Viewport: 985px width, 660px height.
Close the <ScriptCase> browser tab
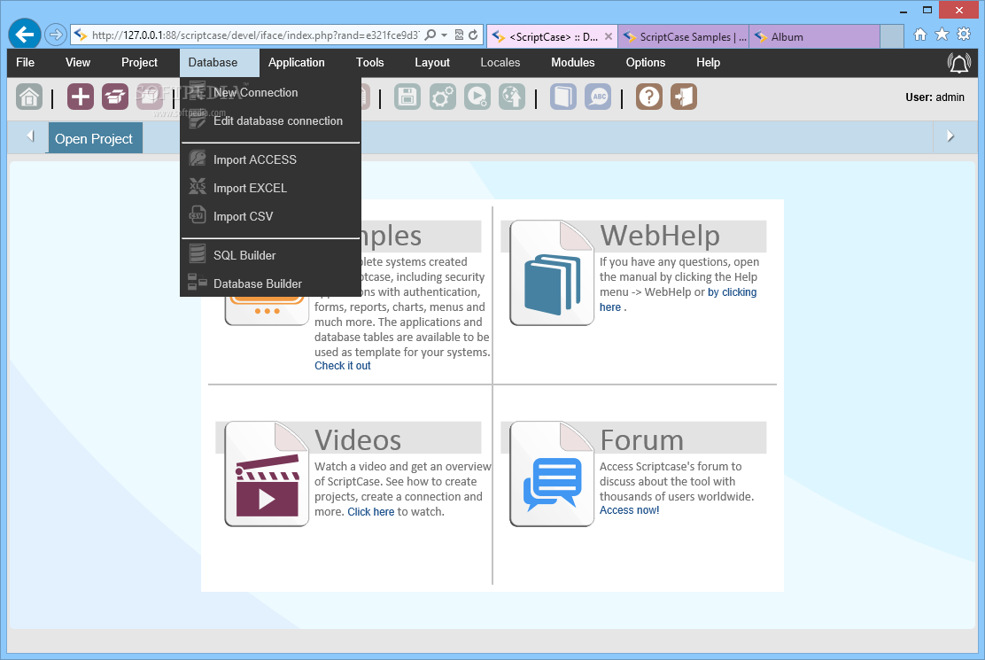click(608, 36)
